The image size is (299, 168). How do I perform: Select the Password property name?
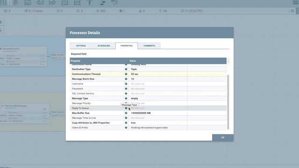coord(78,89)
